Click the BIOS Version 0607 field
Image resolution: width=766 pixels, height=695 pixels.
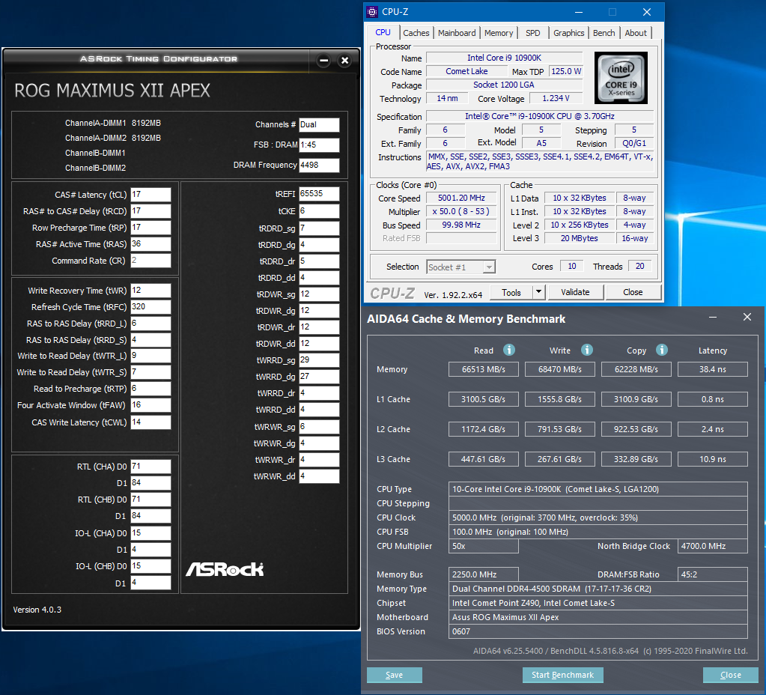tap(598, 631)
